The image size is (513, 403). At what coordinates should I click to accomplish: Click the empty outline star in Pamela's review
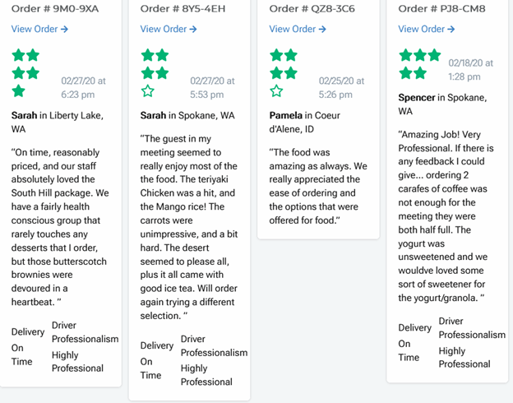(276, 90)
